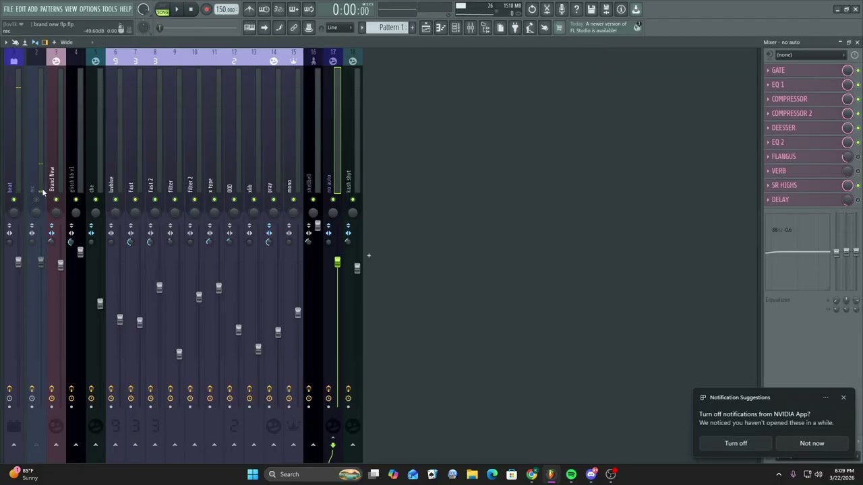Image resolution: width=863 pixels, height=485 pixels.
Task: Toggle the countdown 3-2-1 icon
Action: pos(279,9)
